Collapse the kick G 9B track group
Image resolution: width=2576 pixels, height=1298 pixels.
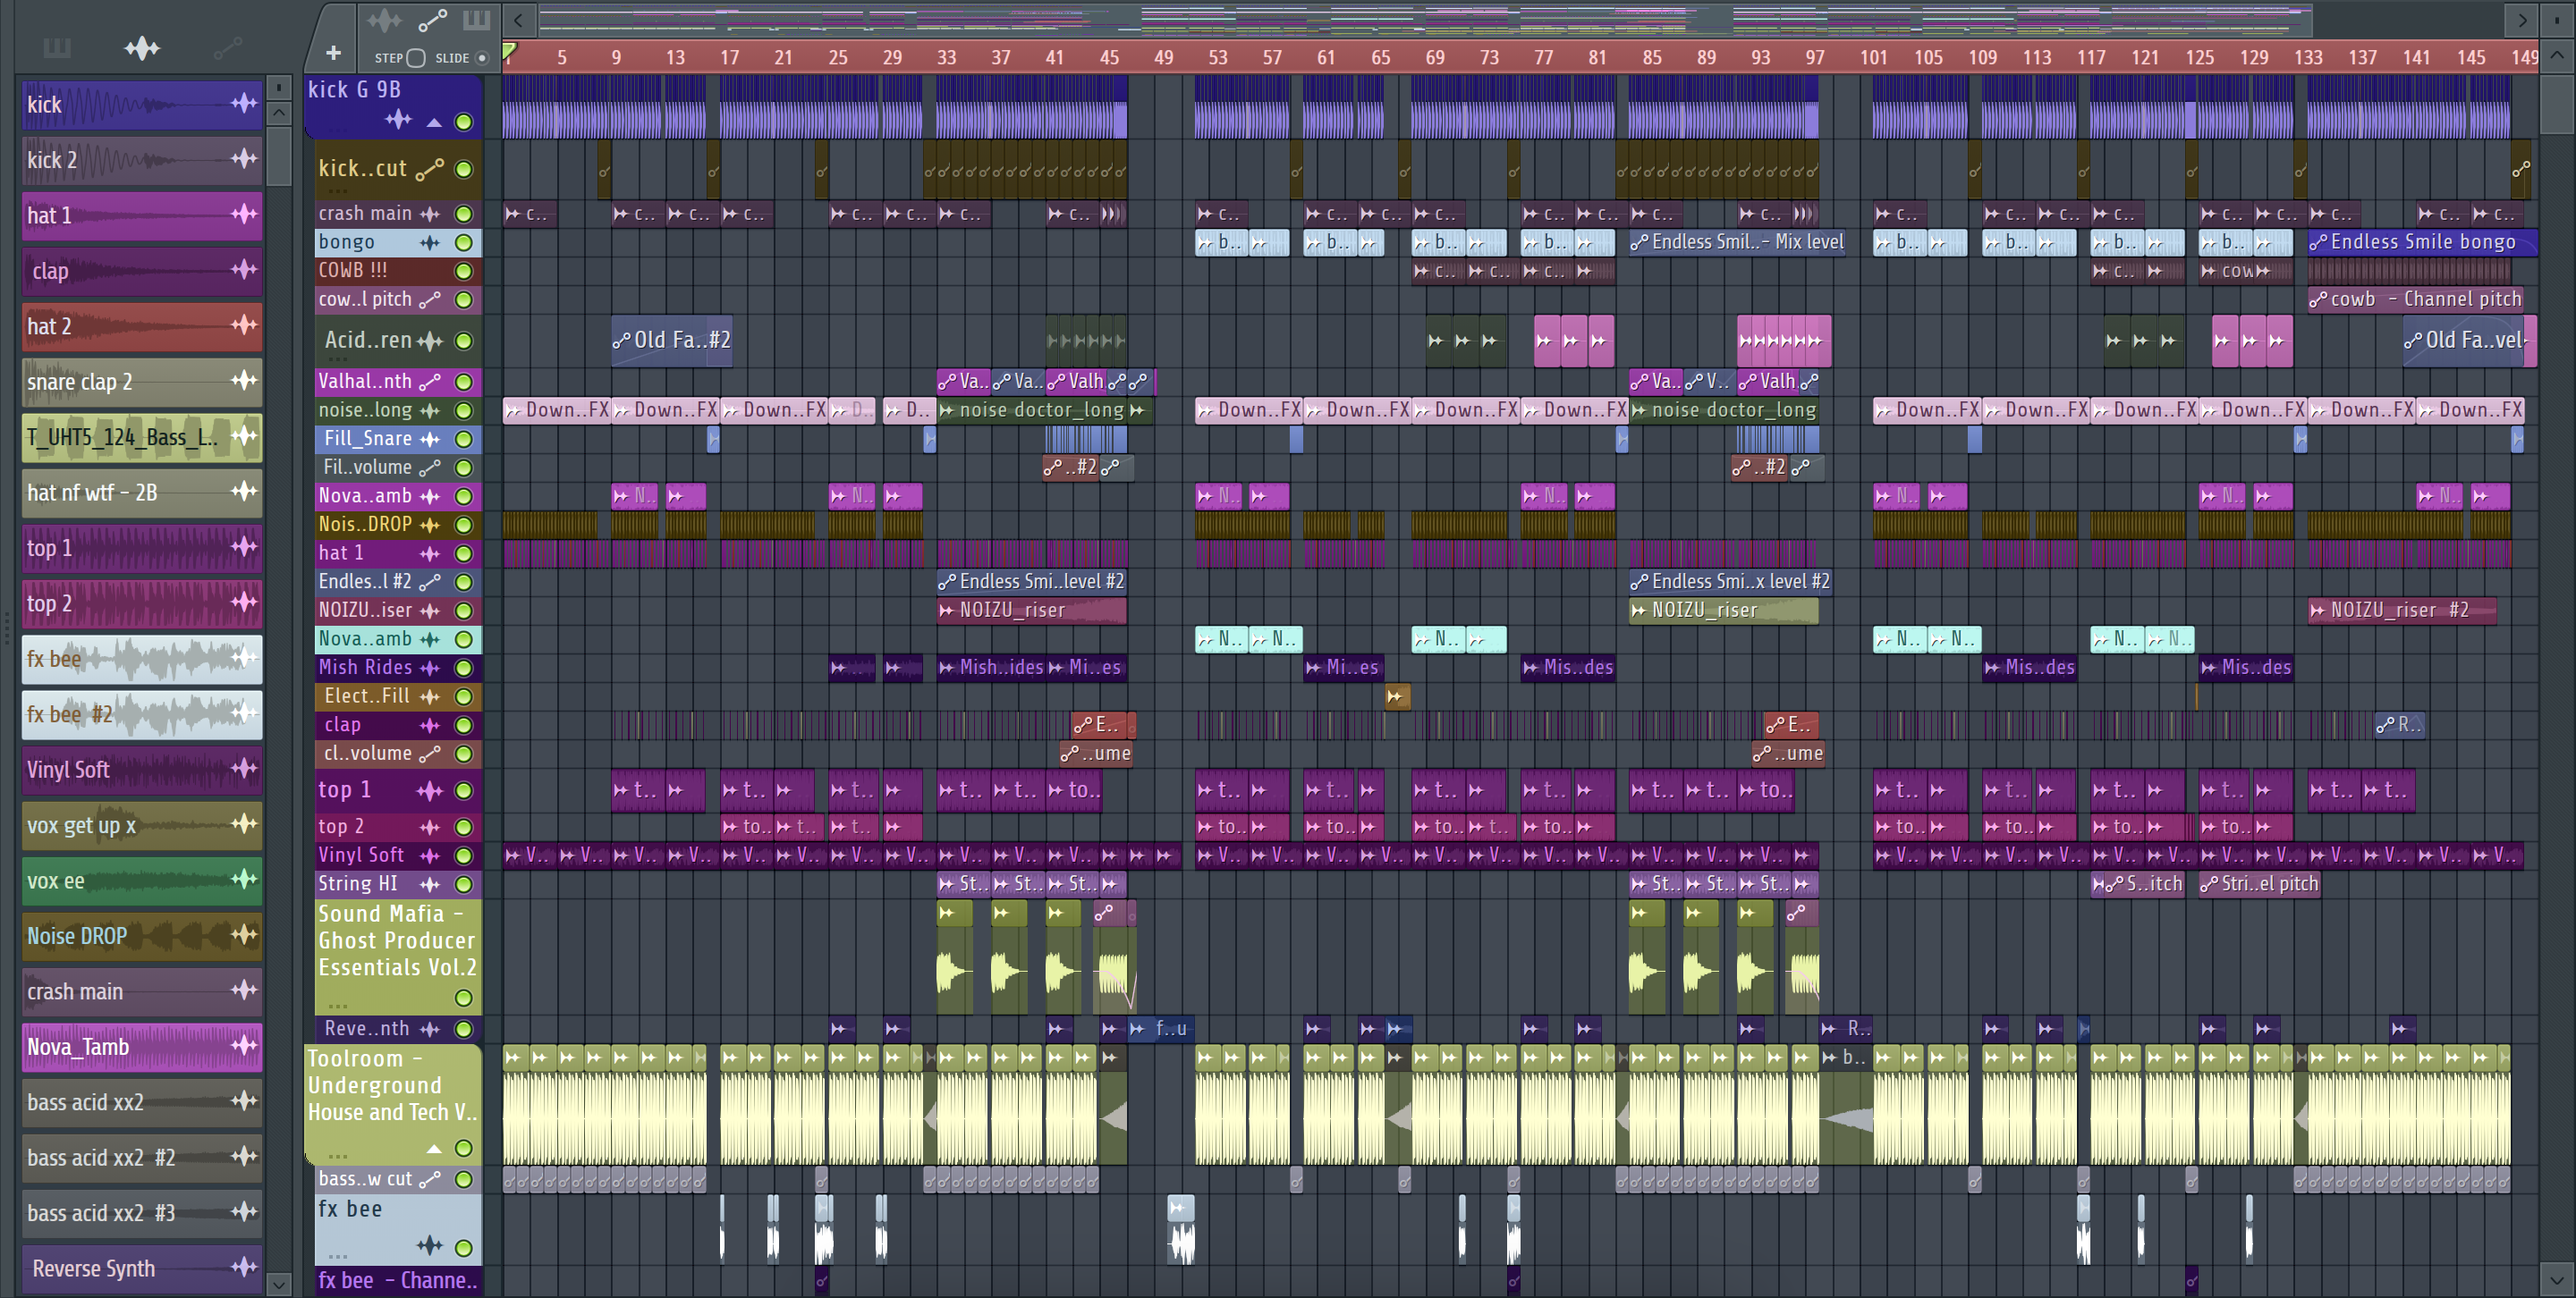[434, 122]
